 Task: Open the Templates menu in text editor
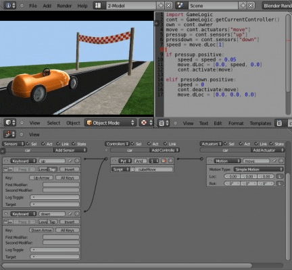(x=260, y=124)
